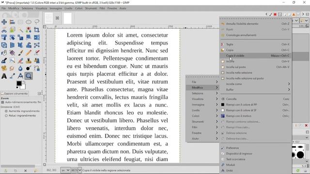Select the Gradient tool
Viewport: 310px width, 174px height.
coord(12,53)
